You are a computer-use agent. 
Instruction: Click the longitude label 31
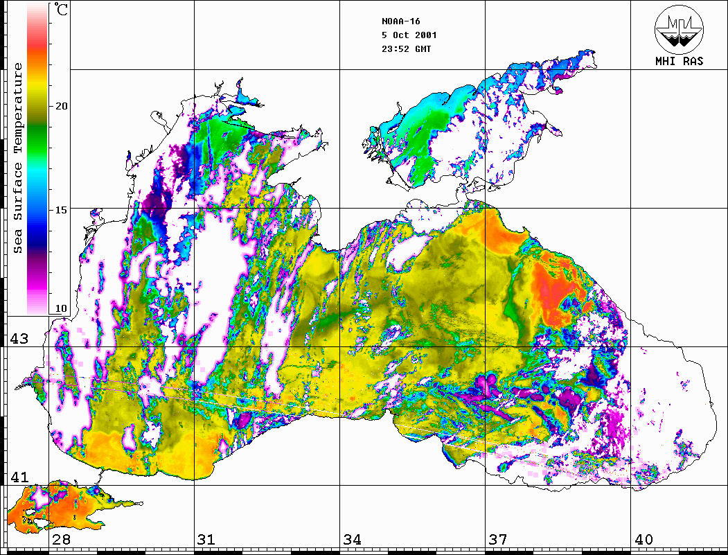tap(206, 540)
